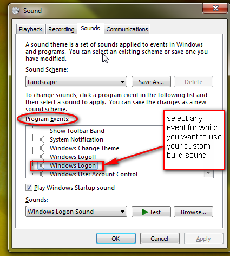Click Browse... to choose a sound file
The width and height of the screenshot is (230, 256).
pyautogui.click(x=193, y=212)
